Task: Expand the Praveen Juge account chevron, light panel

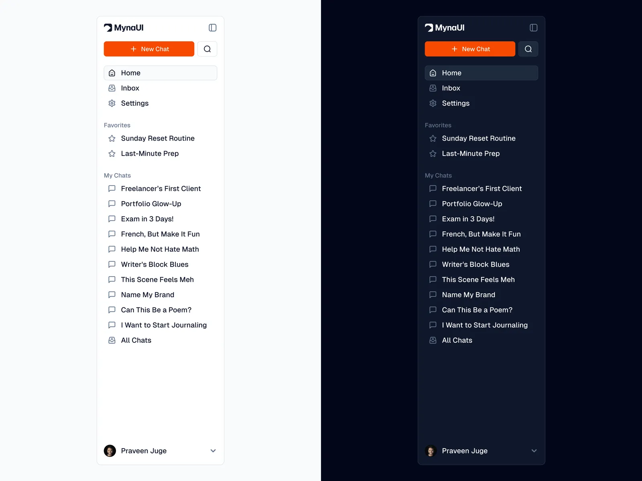Action: [213, 451]
